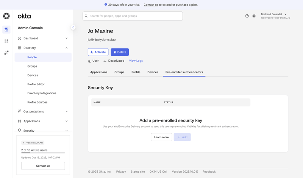Screen dimensions: 303x178
Task: Focus the search people, apps and groups field
Action: click(x=133, y=16)
